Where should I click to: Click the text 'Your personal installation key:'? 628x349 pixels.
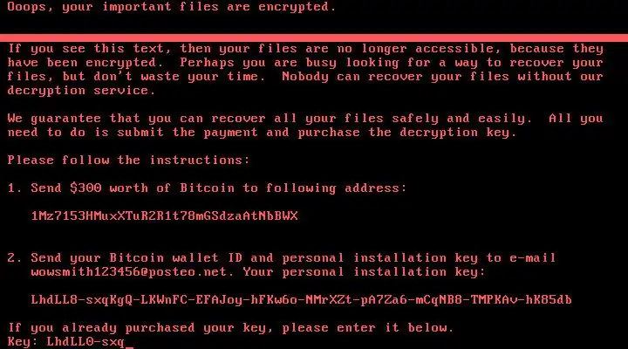point(364,272)
